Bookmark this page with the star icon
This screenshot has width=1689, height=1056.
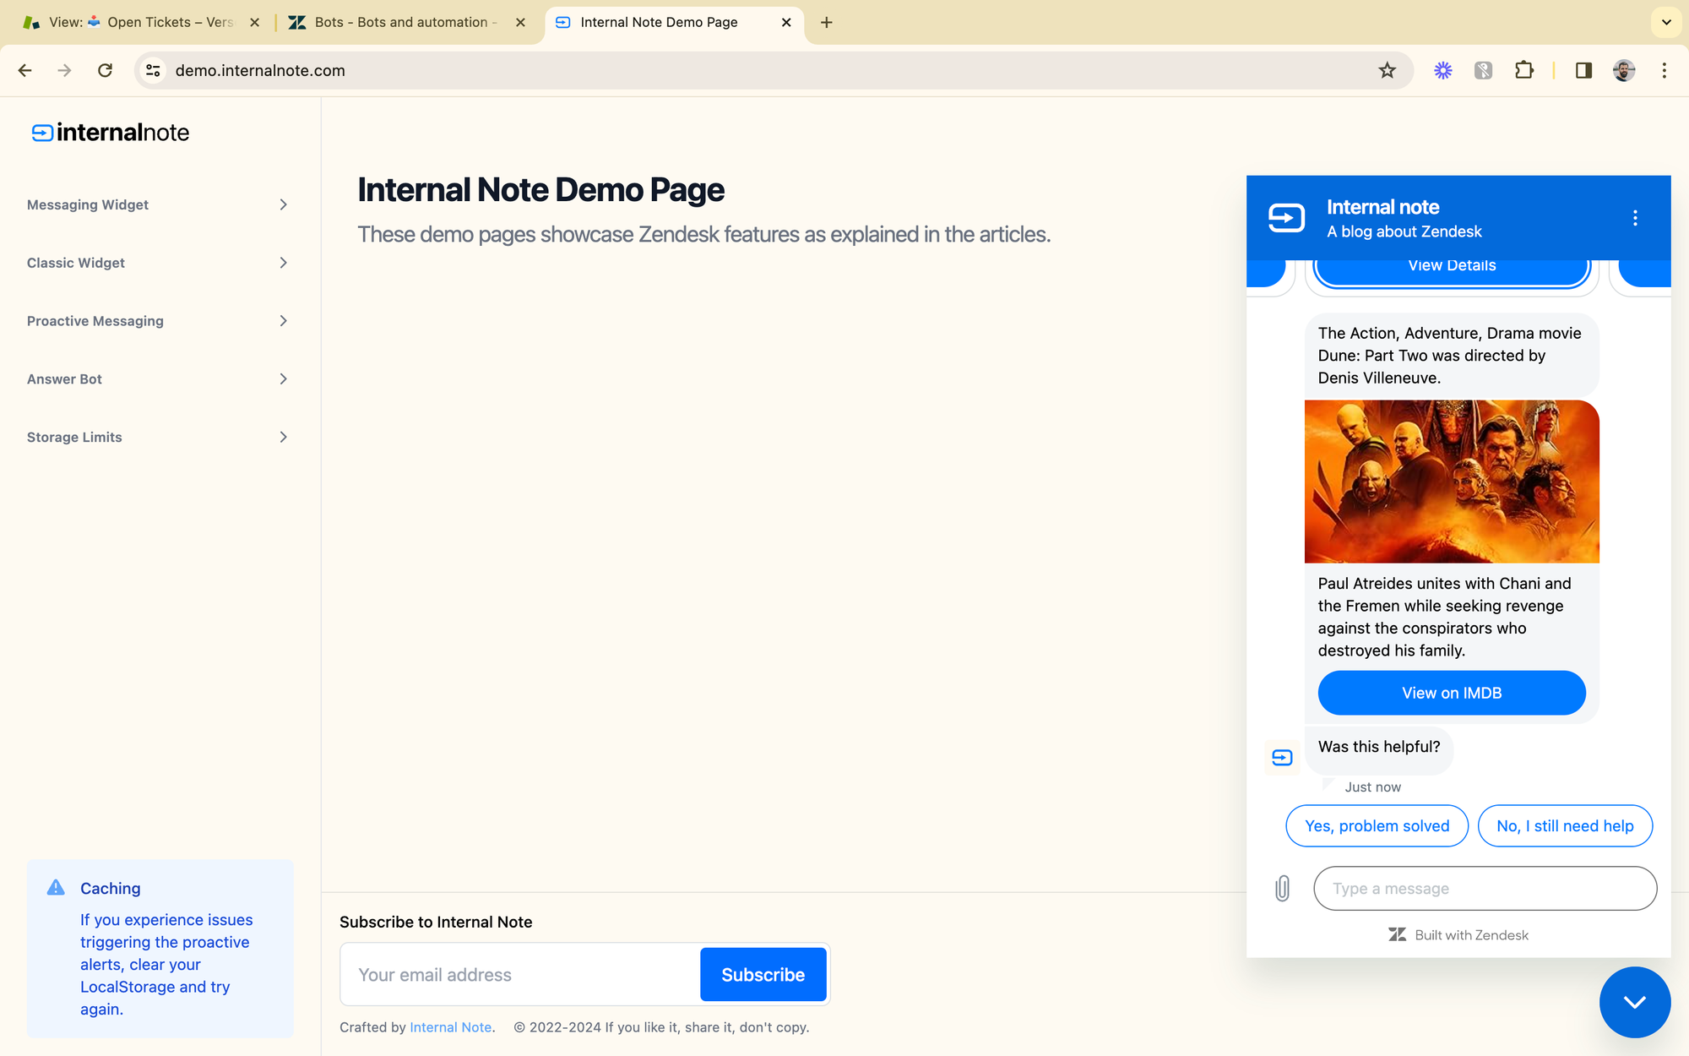[x=1387, y=70]
